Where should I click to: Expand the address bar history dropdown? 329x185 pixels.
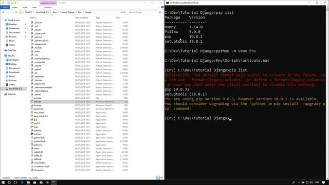(121, 12)
